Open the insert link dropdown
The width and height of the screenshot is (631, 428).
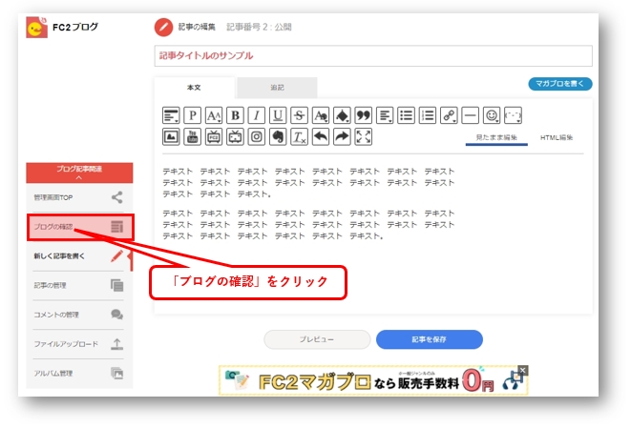(x=449, y=115)
